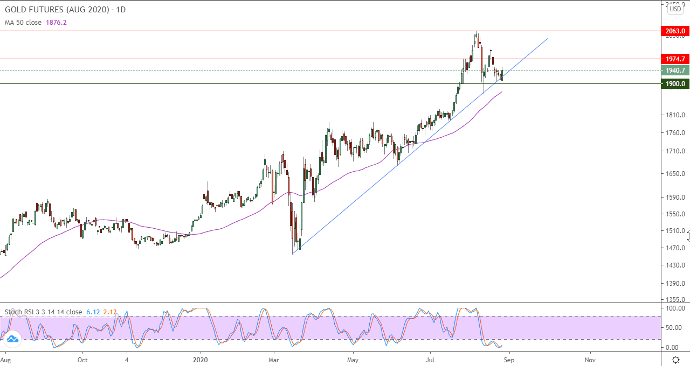This screenshot has height=366, width=690.
Task: Click the 1550.0 price scale value
Action: [x=675, y=214]
